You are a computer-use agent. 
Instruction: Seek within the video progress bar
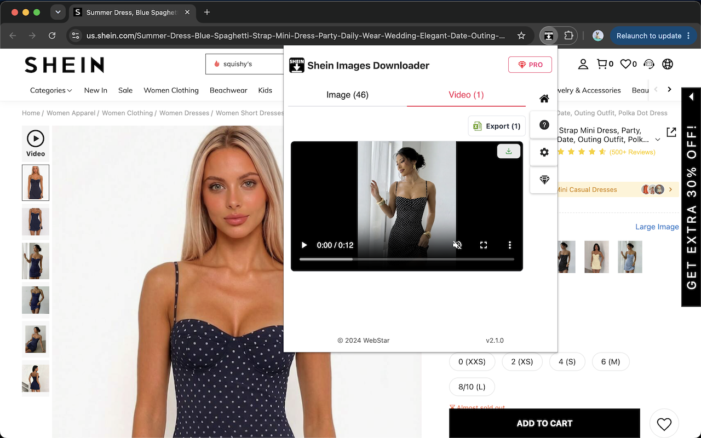pyautogui.click(x=407, y=259)
